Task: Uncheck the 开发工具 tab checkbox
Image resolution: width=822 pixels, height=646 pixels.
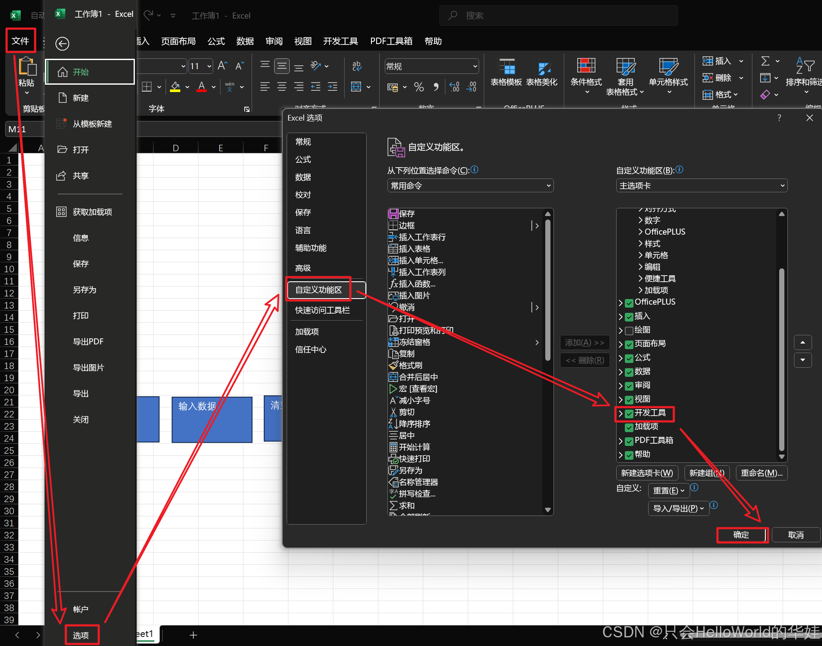Action: (629, 414)
